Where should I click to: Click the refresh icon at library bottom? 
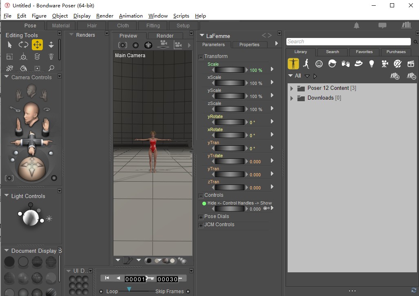pos(414,290)
